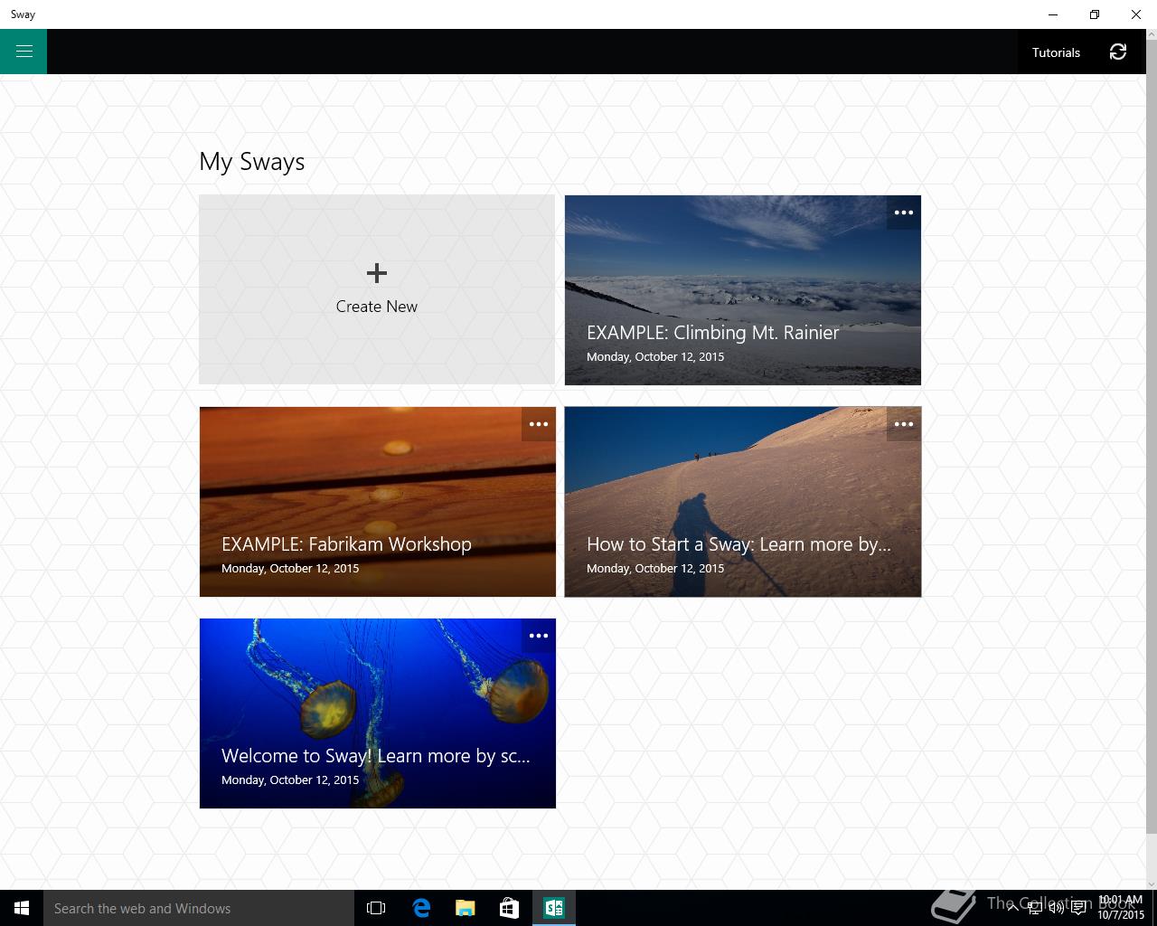Open the Windows Store taskbar icon
This screenshot has width=1157, height=926.
coord(510,908)
